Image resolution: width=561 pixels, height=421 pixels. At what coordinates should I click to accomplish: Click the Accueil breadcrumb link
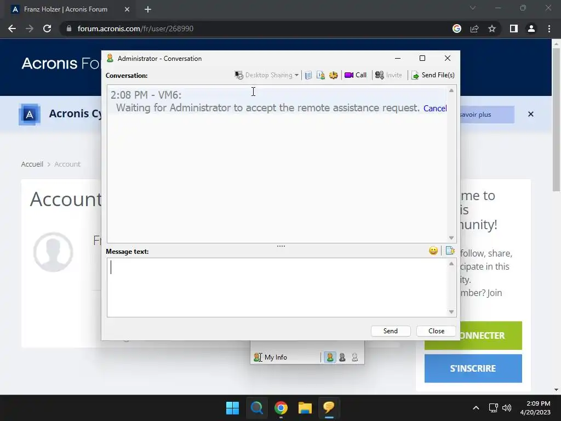point(32,164)
